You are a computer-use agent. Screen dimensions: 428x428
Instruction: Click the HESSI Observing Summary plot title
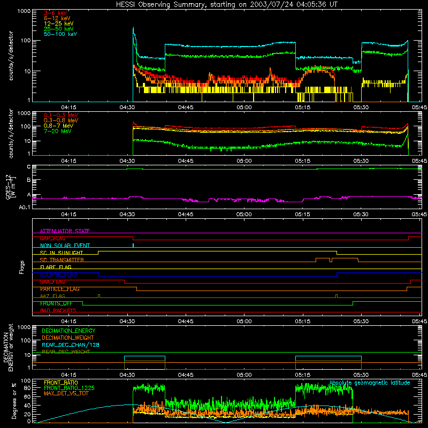tap(226, 5)
